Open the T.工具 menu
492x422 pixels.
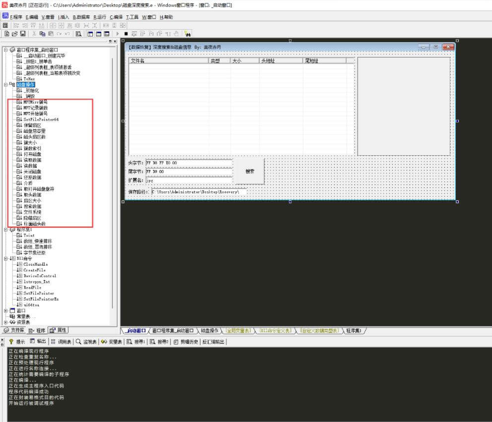tap(132, 17)
